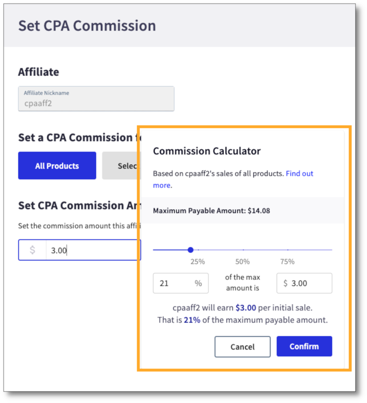Set slider to the 25% mark
The width and height of the screenshot is (367, 403).
pyautogui.click(x=198, y=250)
